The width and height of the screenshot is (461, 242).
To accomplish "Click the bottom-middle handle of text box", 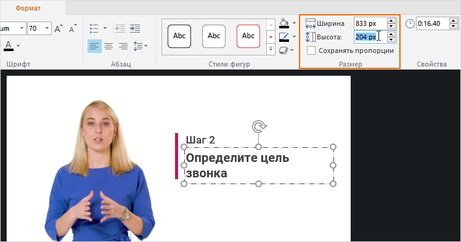I will point(258,184).
